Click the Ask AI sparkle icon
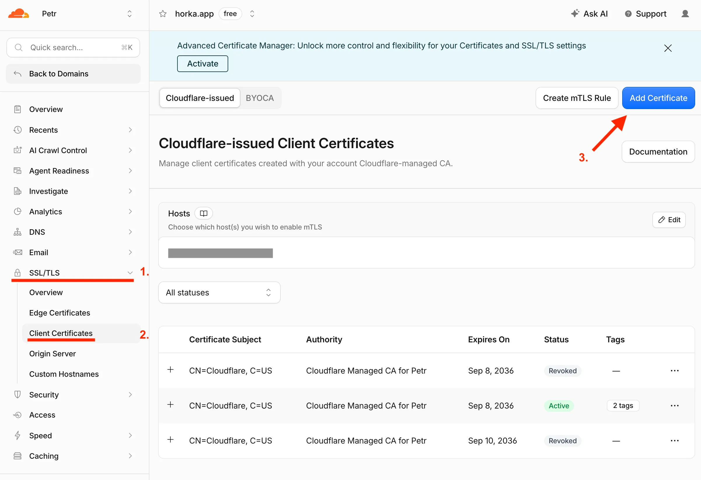Screen dimensions: 701x480 575,13
